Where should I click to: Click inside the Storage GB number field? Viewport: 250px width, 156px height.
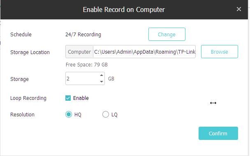click(82, 78)
